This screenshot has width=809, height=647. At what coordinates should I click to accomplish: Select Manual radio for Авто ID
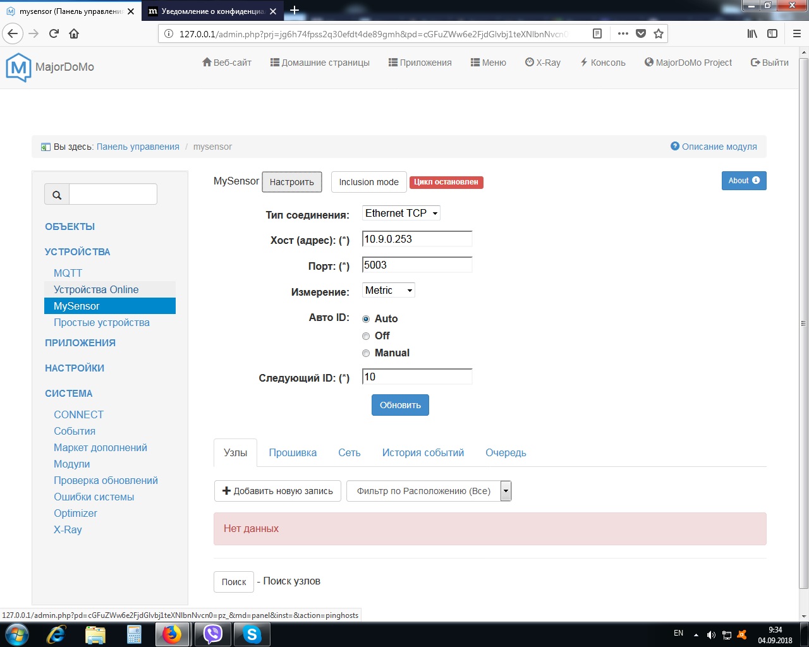click(366, 353)
